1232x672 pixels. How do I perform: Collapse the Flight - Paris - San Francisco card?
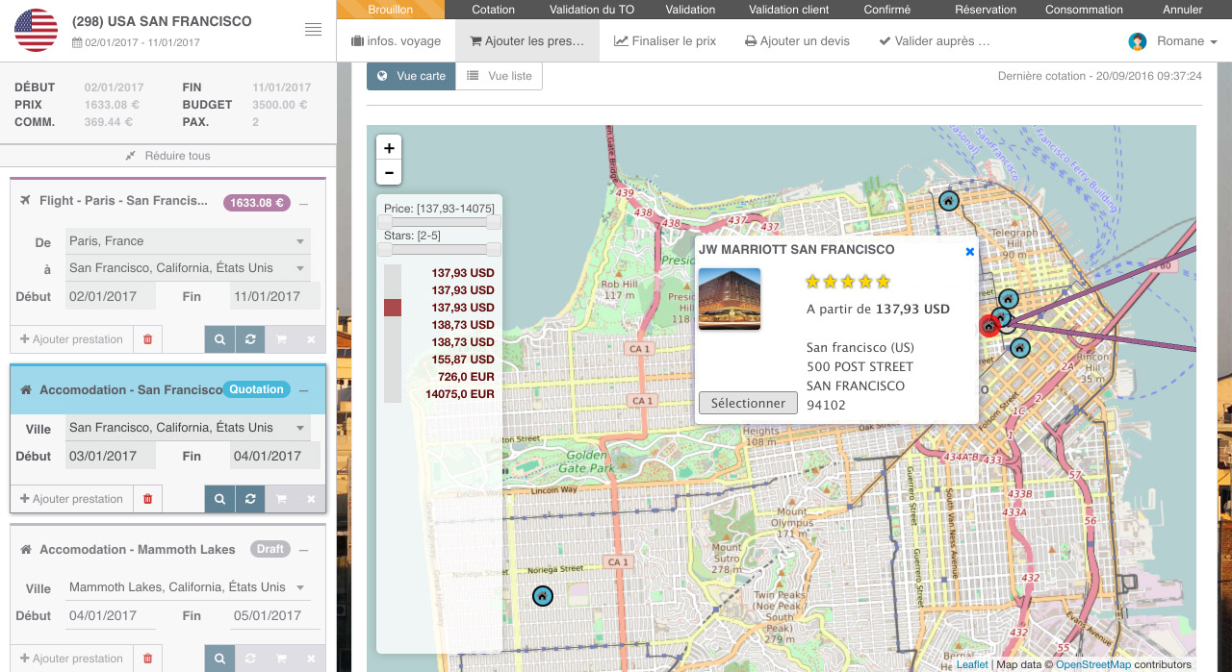pyautogui.click(x=304, y=203)
